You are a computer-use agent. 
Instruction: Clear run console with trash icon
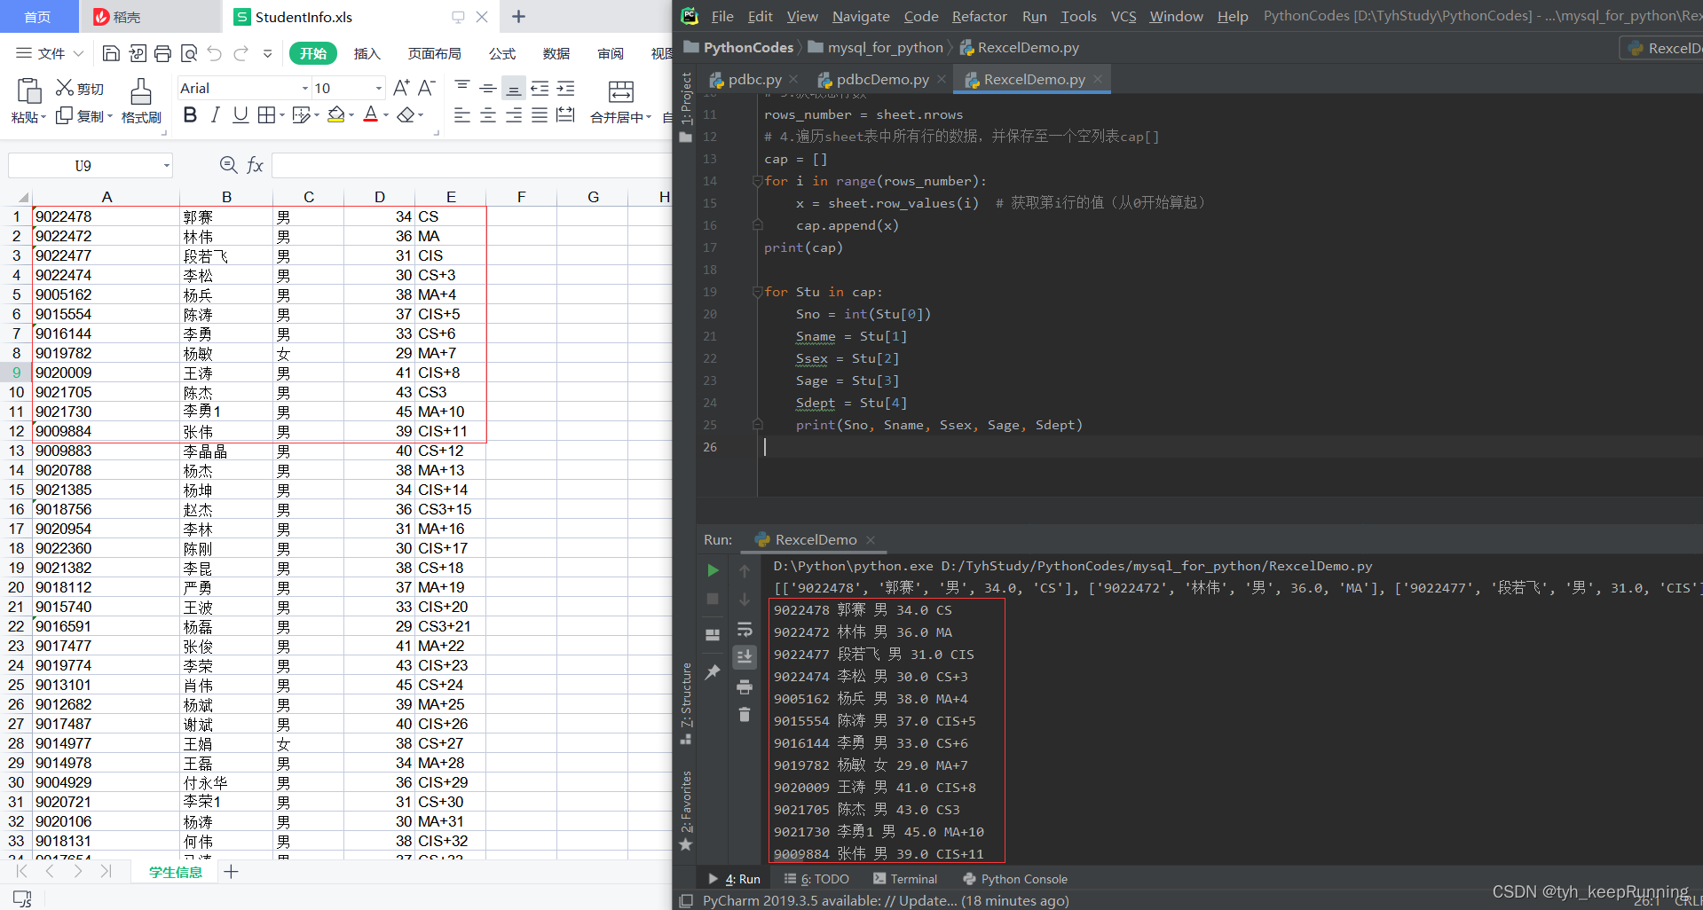(745, 715)
